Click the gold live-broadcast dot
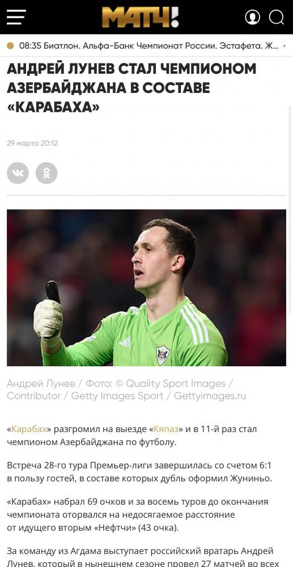Viewport: 293px width, 567px height. coord(10,46)
